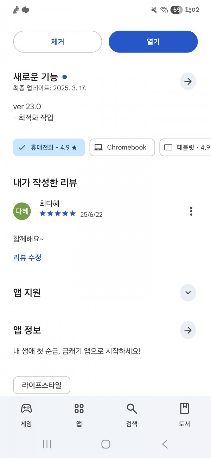Viewport: 211px width, 458px height.
Task: Tap the 라이프스타일 category chip
Action: 42,385
